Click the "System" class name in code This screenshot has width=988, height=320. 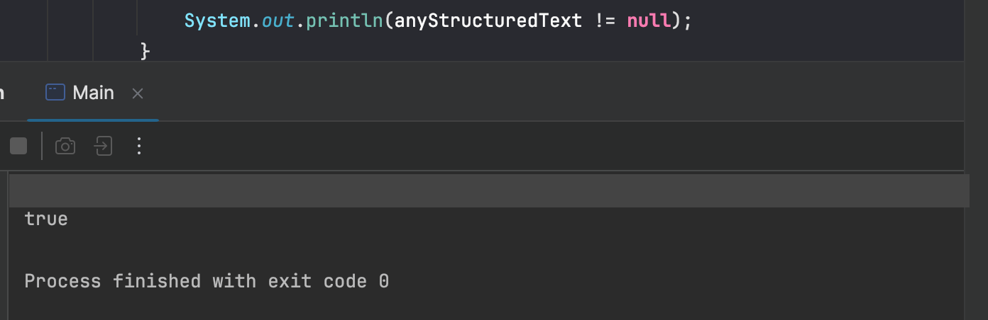[x=216, y=21]
